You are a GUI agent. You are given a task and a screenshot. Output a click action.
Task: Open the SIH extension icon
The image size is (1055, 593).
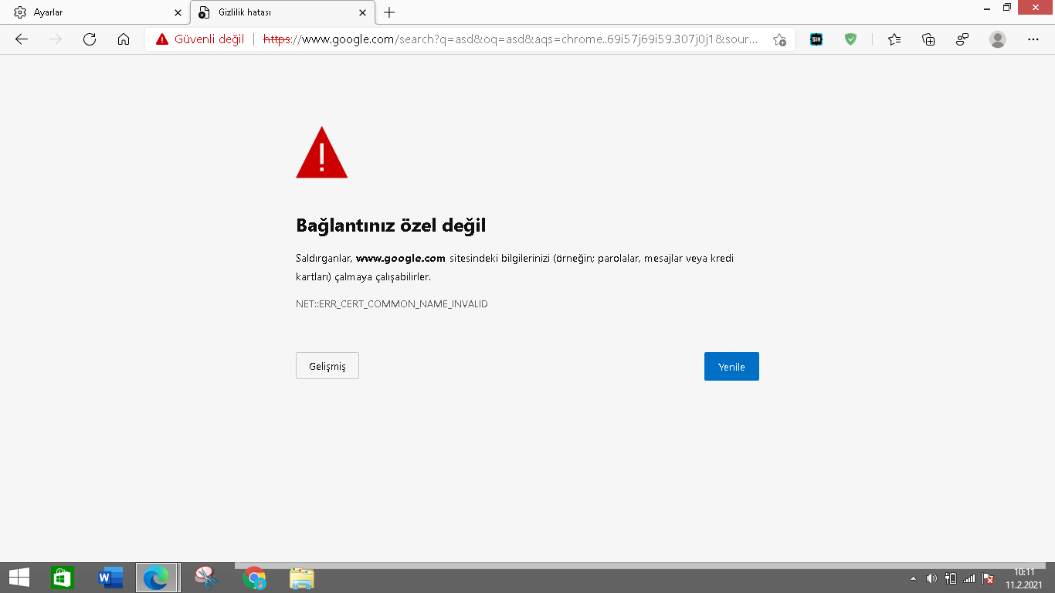point(816,39)
